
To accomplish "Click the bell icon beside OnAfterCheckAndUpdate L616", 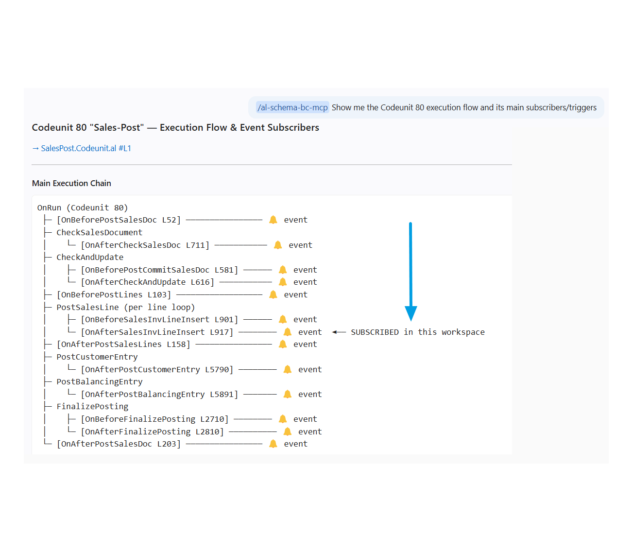I will (x=283, y=282).
